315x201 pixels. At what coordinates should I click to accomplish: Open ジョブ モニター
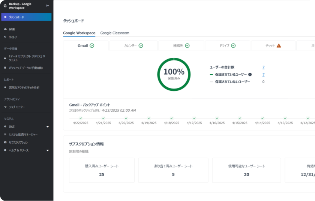tap(16, 107)
